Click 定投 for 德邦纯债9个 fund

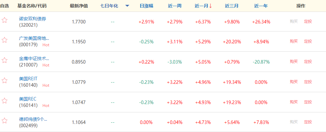pos(308,122)
